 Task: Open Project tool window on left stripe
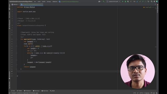coord(9,7)
